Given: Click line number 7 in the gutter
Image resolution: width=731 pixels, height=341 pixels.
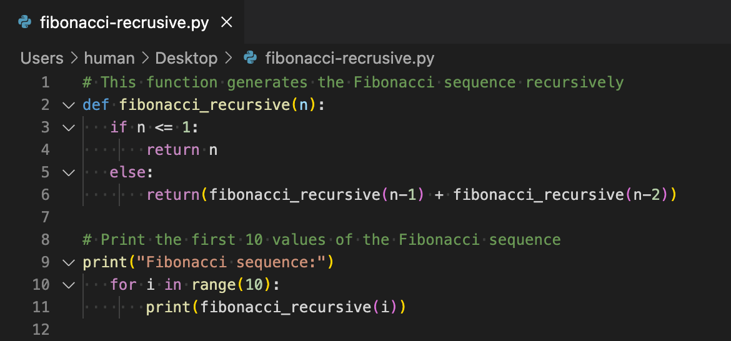Looking at the screenshot, I should pos(45,217).
